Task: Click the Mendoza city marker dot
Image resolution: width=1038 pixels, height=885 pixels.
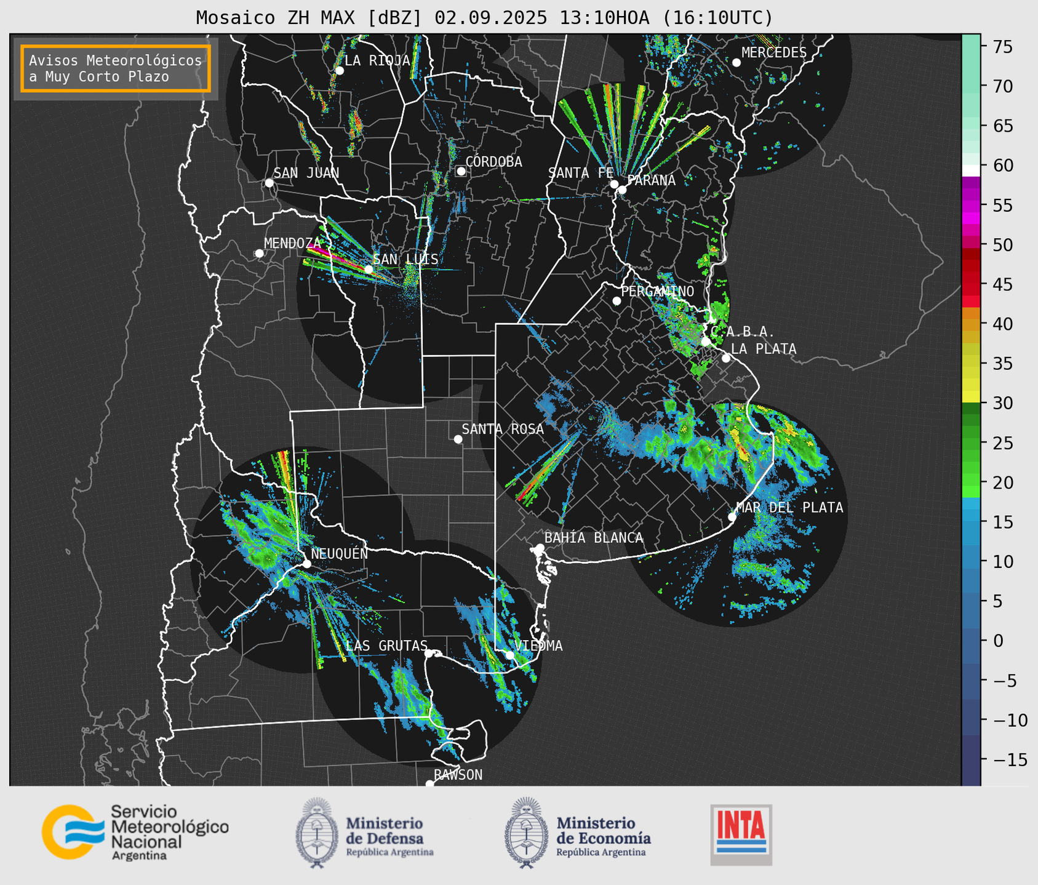Action: click(259, 254)
